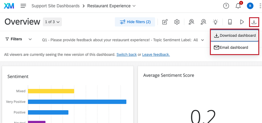The height and width of the screenshot is (123, 262).
Task: Open the hamburger navigation menu
Action: pyautogui.click(x=23, y=6)
